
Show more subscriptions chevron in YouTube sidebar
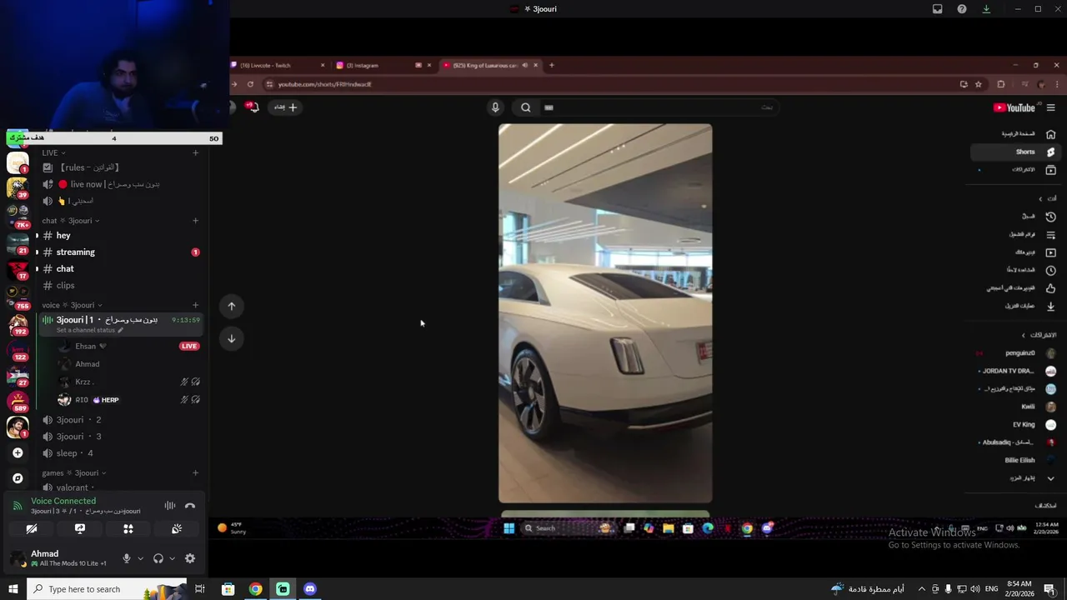click(1050, 478)
